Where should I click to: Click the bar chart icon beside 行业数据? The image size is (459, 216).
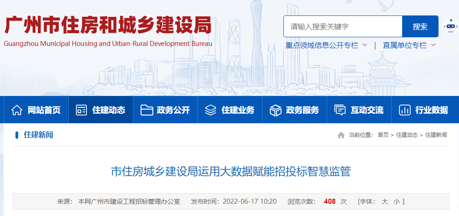404,110
